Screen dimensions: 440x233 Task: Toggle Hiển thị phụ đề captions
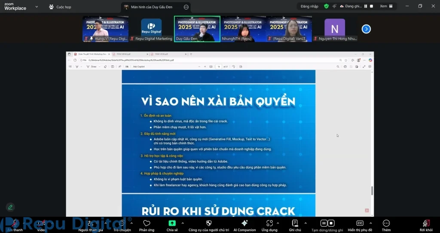360,224
